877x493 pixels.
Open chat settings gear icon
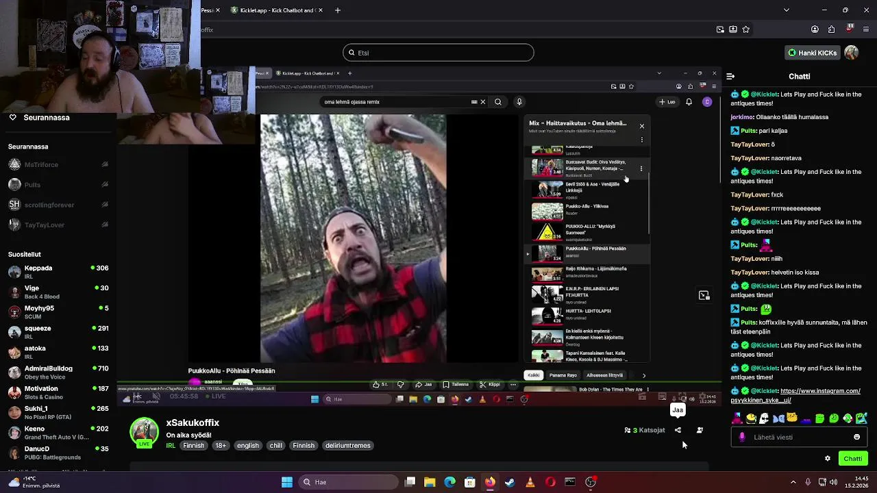(x=828, y=459)
